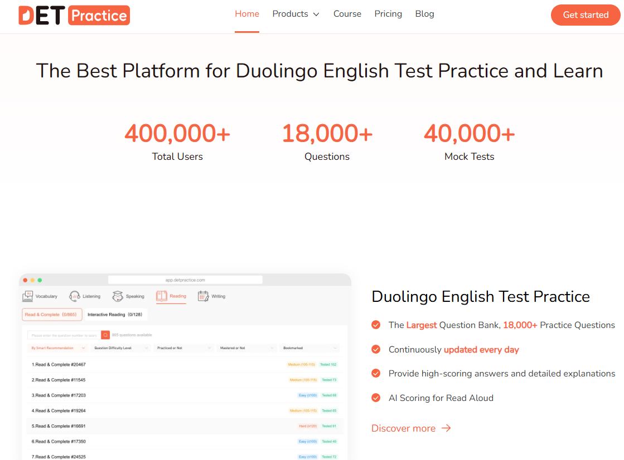This screenshot has height=460, width=624.
Task: Visit the Blog from the navigation
Action: [424, 14]
